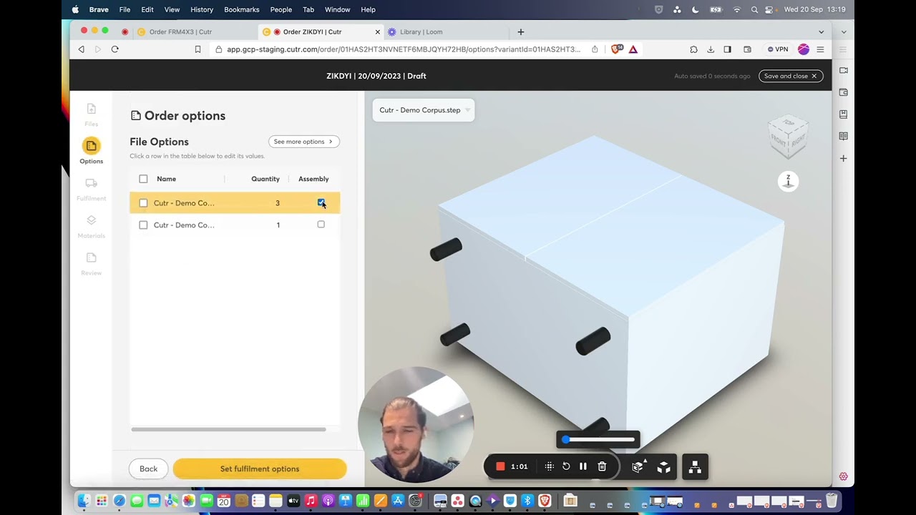
Task: Open the File menu
Action: point(125,9)
